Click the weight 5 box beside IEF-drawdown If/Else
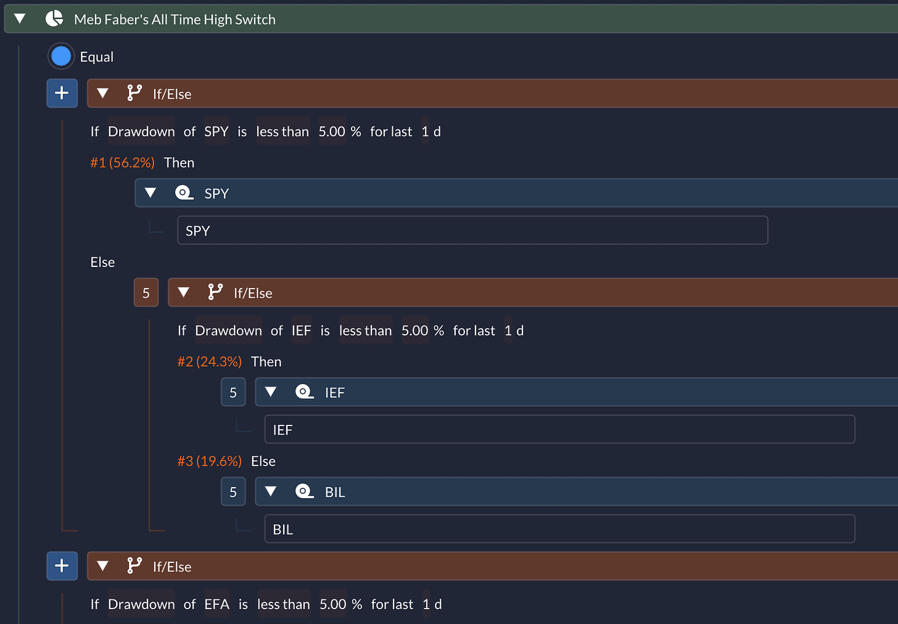The image size is (898, 624). click(146, 293)
